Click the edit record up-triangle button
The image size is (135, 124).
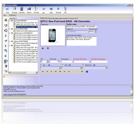[69, 71]
